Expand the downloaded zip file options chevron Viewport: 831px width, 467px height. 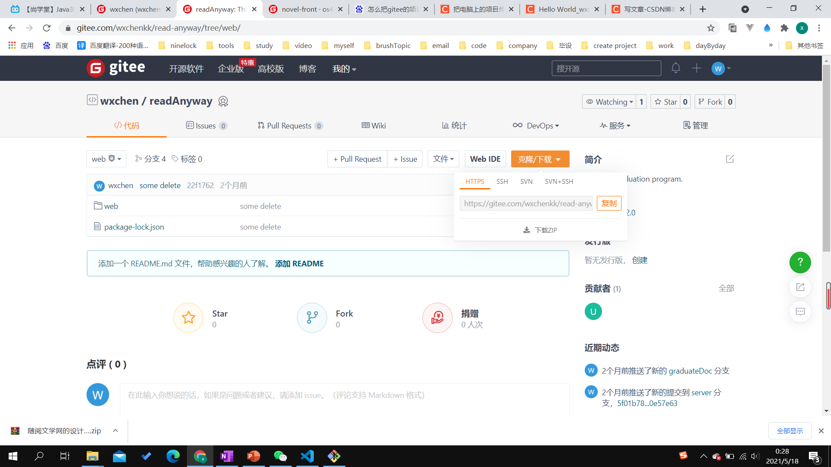(x=115, y=430)
